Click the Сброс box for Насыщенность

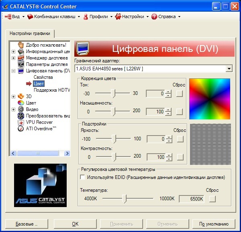(180, 111)
